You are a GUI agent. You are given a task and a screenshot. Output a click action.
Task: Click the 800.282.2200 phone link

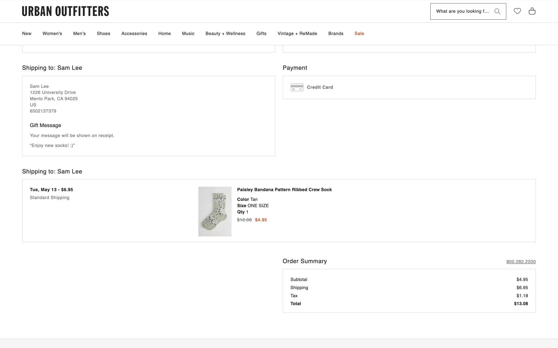click(x=521, y=262)
